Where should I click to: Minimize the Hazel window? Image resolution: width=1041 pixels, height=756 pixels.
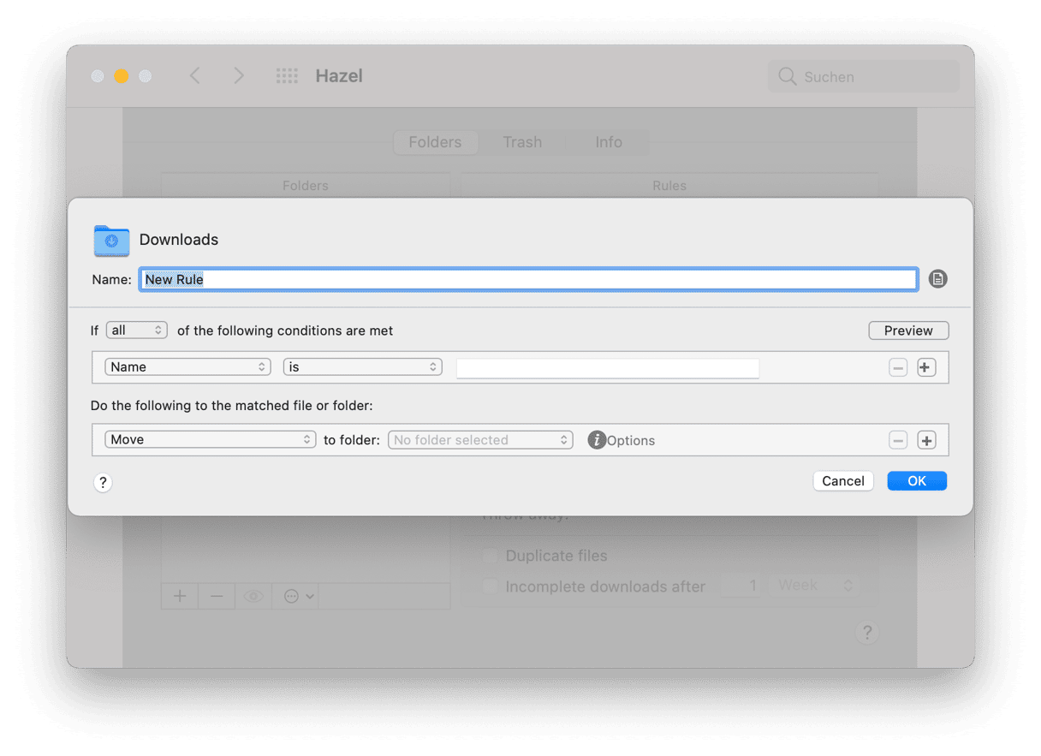pos(122,76)
